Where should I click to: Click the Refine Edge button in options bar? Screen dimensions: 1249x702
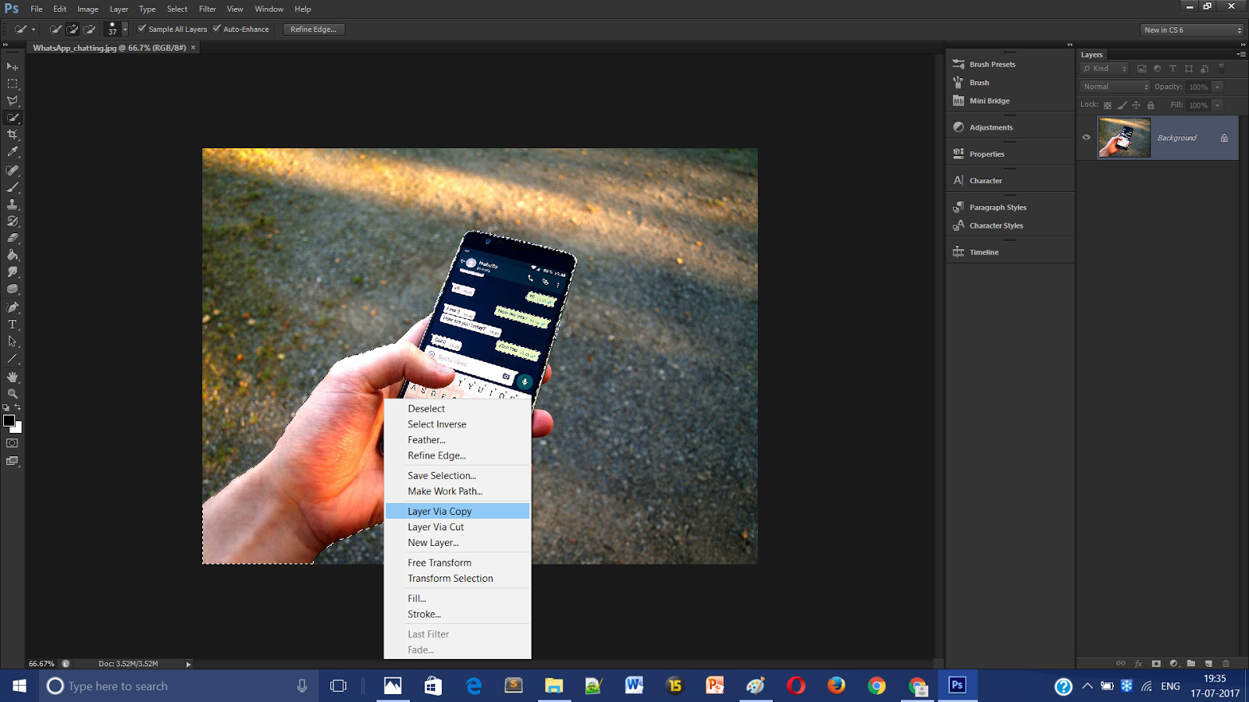314,30
